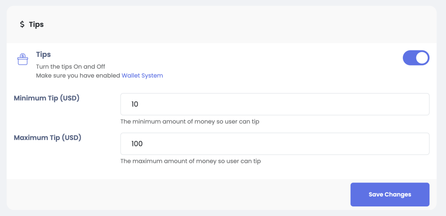The height and width of the screenshot is (216, 446).
Task: Click the 'Turn the tips On and Off' description
Action: 71,67
